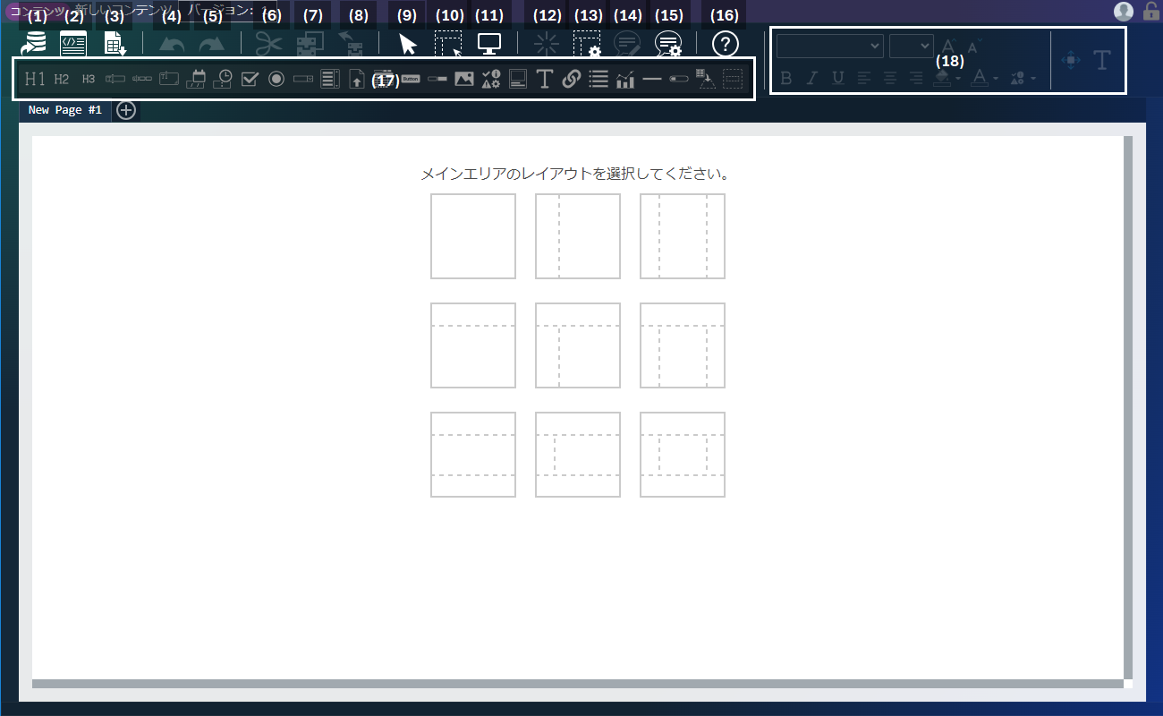Click the canvas horizontal scrollbar
This screenshot has width=1163, height=716.
tap(578, 684)
